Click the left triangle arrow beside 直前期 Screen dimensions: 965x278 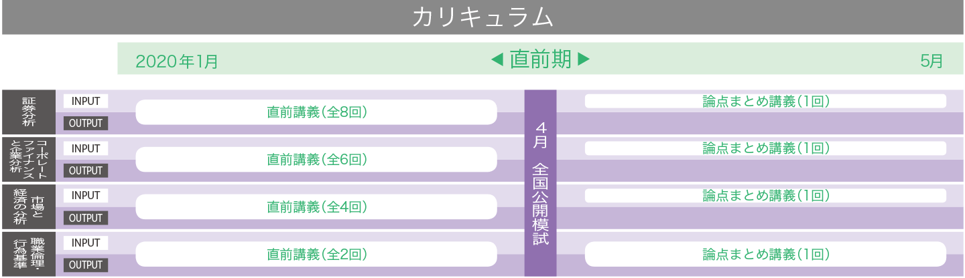[497, 60]
